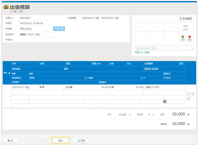198x145 pixels.
Task: Click the trash delete icon for row 1
Action: pos(193,94)
